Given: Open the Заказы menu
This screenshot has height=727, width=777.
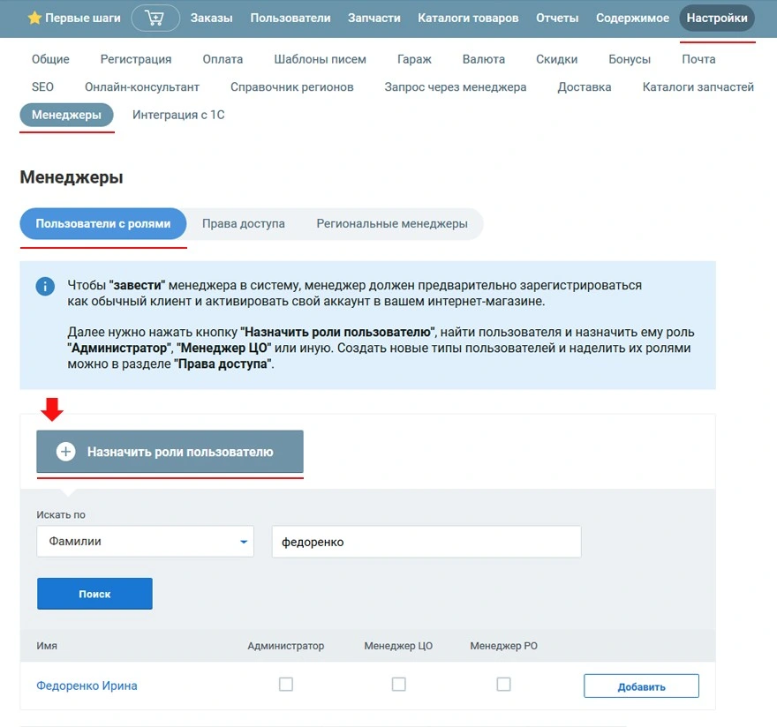Looking at the screenshot, I should tap(212, 19).
